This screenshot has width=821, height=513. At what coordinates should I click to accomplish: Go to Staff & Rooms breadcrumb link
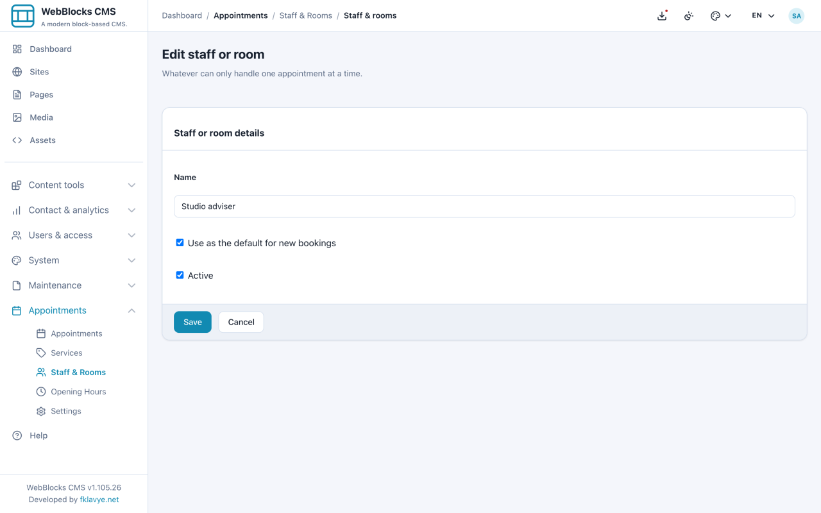click(306, 15)
